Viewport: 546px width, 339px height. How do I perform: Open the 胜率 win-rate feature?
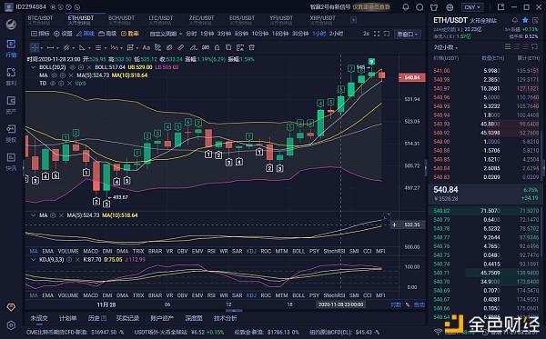pyautogui.click(x=130, y=34)
